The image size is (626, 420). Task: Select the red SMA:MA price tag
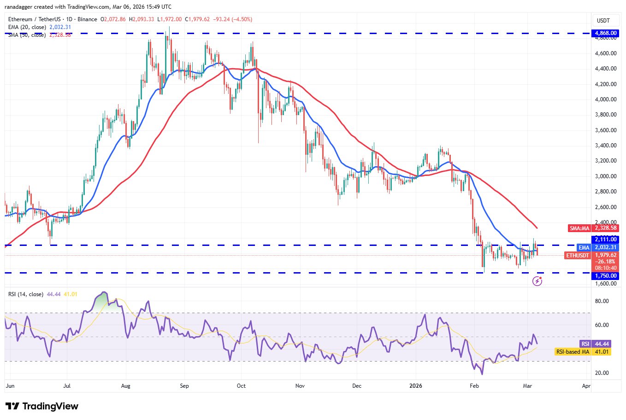592,228
